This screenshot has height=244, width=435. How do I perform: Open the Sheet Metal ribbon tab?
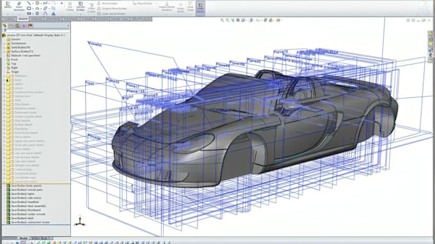(x=53, y=19)
